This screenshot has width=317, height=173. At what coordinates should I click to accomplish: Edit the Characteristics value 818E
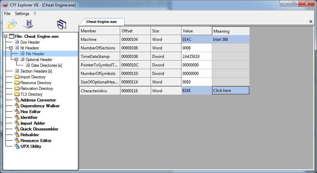(x=196, y=90)
